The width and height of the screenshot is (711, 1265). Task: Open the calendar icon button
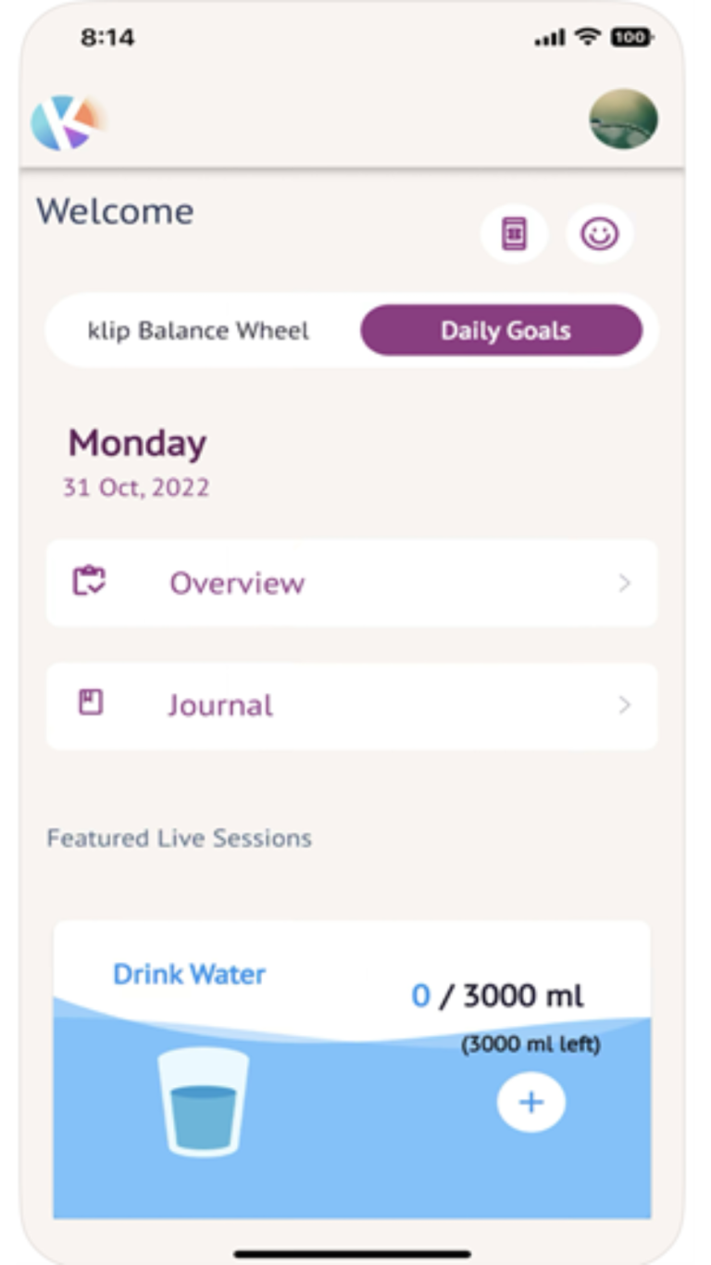tap(514, 234)
